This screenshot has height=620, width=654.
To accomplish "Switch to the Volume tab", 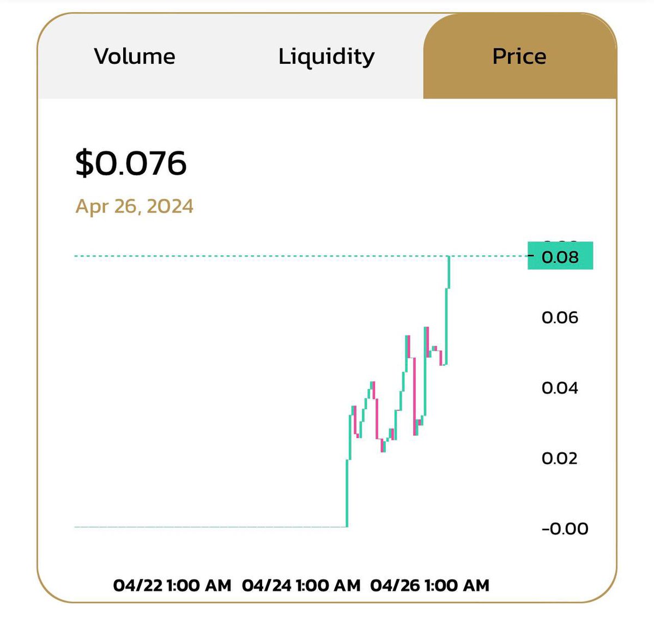I will click(x=135, y=56).
